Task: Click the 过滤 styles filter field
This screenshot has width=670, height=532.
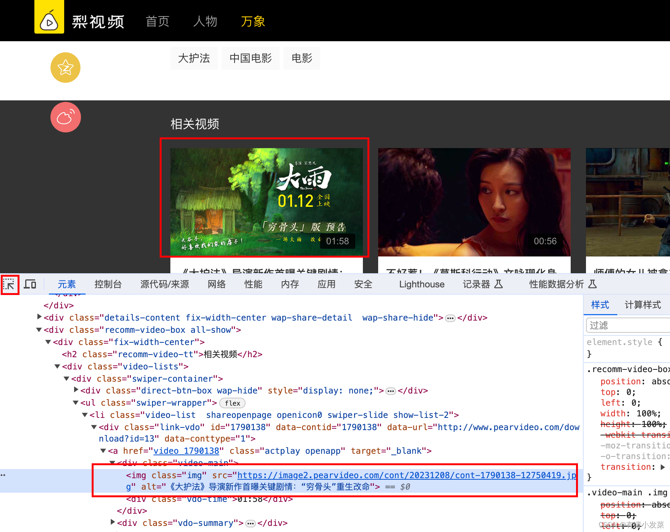Action: tap(628, 326)
